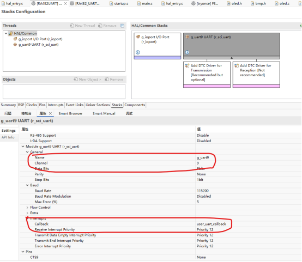Open the oled.c editor tab
The height and width of the screenshot is (262, 302).
click(282, 3)
